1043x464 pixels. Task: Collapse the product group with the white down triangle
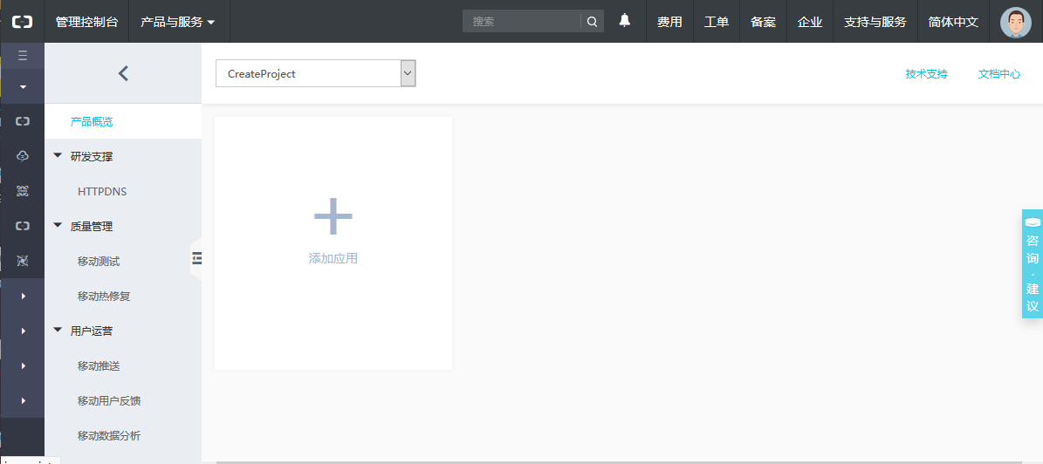(x=22, y=86)
